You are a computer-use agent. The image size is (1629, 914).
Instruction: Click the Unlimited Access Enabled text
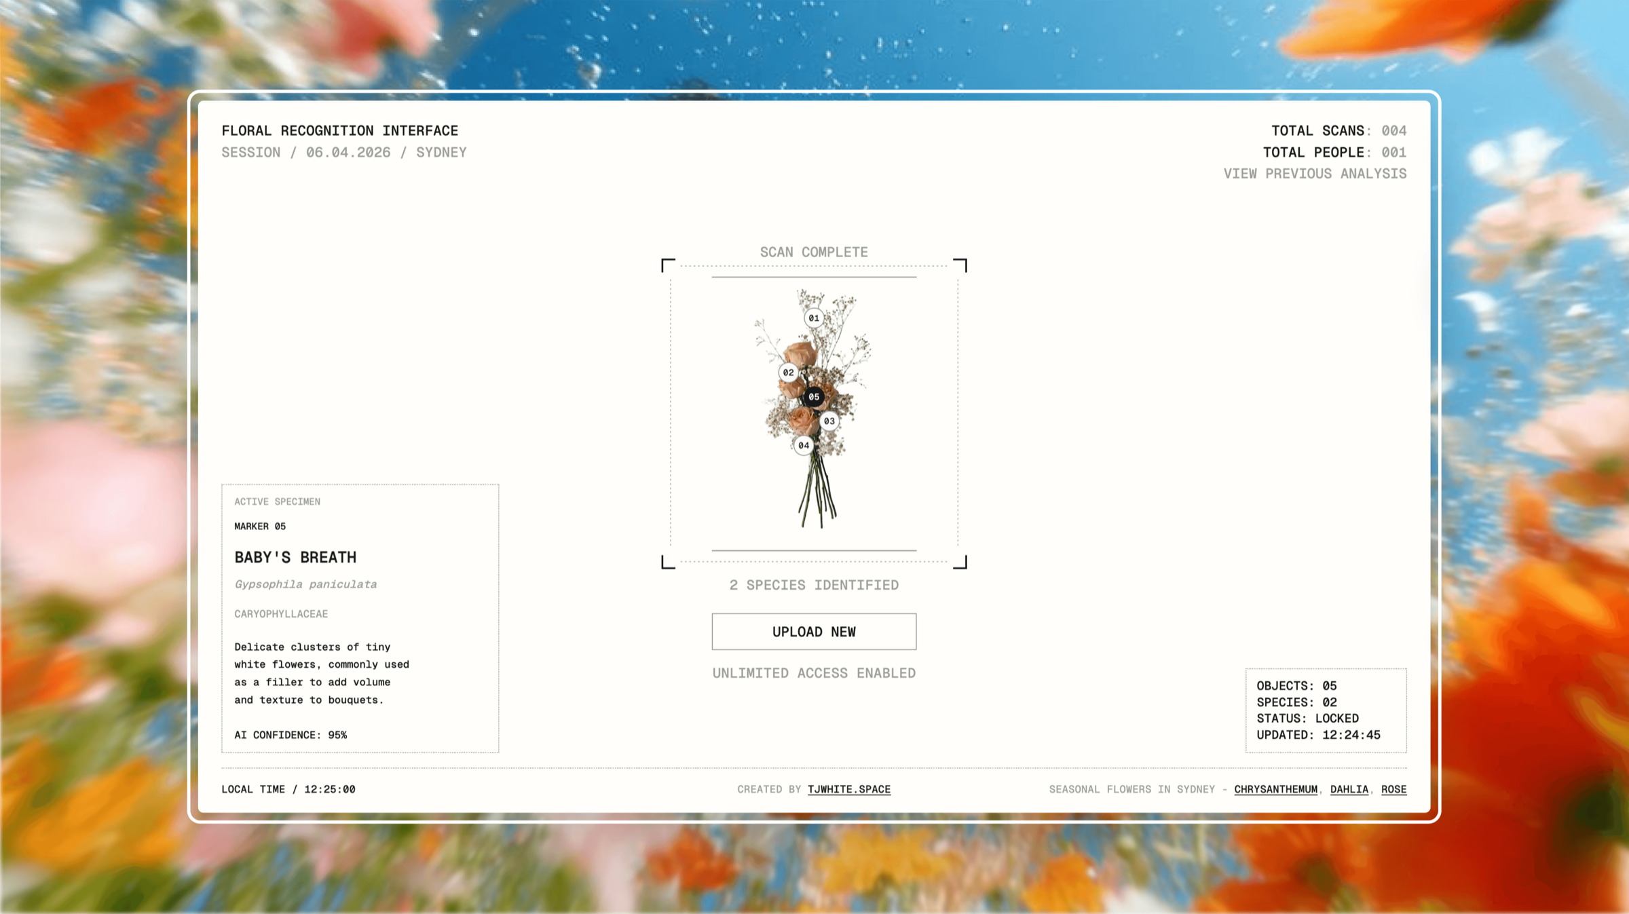coord(814,673)
